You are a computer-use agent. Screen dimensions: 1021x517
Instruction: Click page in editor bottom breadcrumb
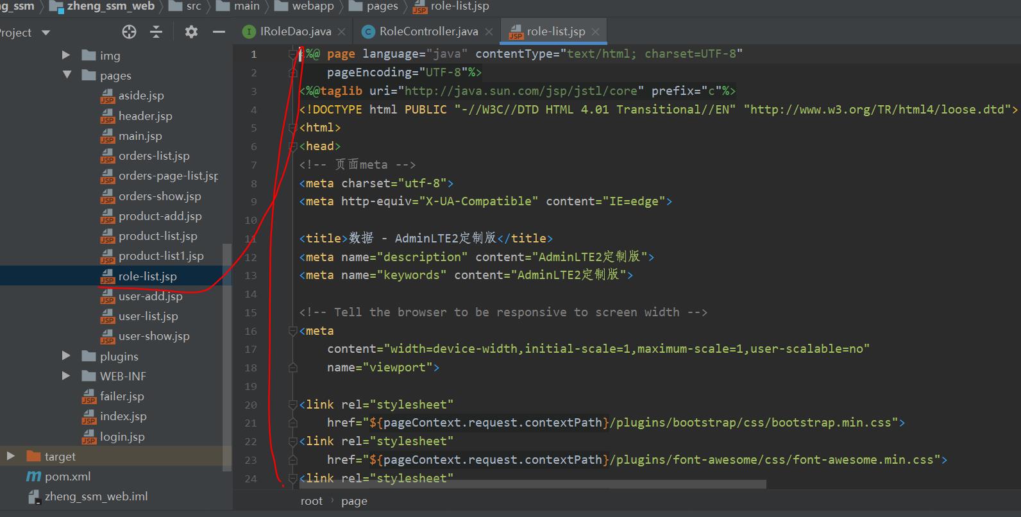(x=354, y=501)
